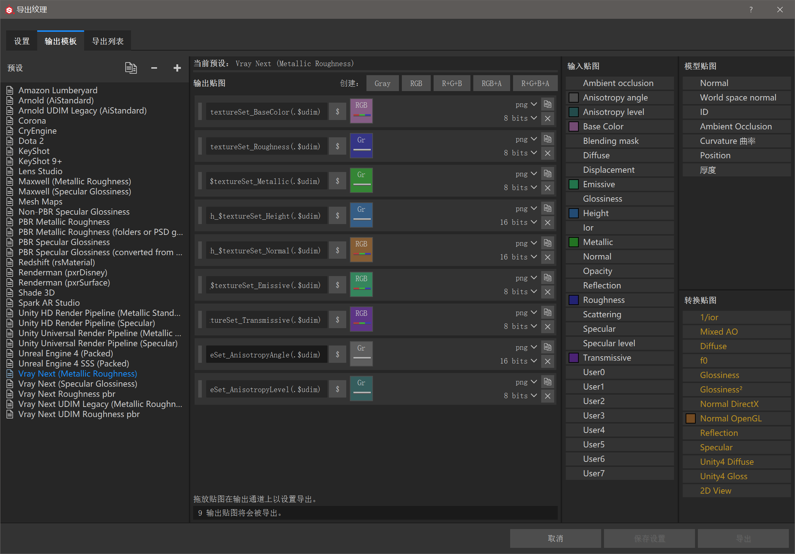Screen dimensions: 795x554
Task: Open file format dropdown for Transmissive map
Action: point(526,313)
